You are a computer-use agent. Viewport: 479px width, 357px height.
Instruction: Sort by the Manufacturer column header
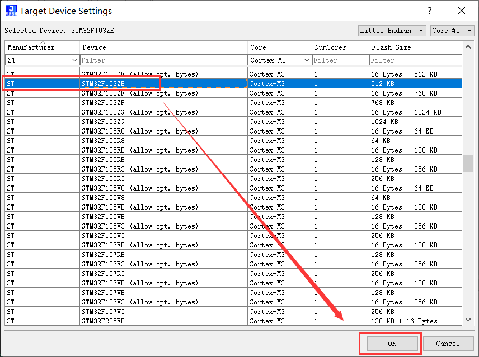tap(42, 47)
